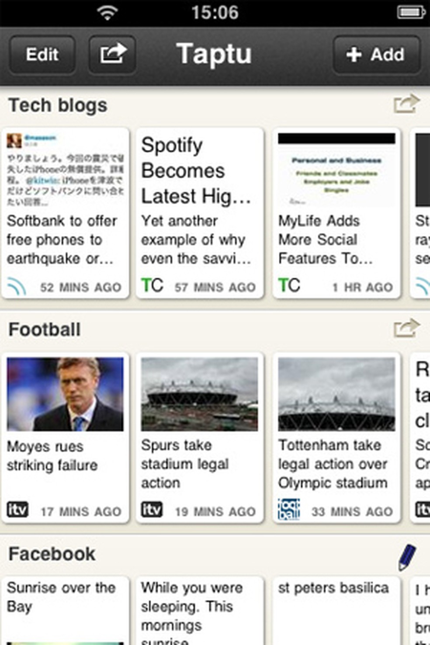This screenshot has width=430, height=645.
Task: Share the Football stream
Action: 406,329
